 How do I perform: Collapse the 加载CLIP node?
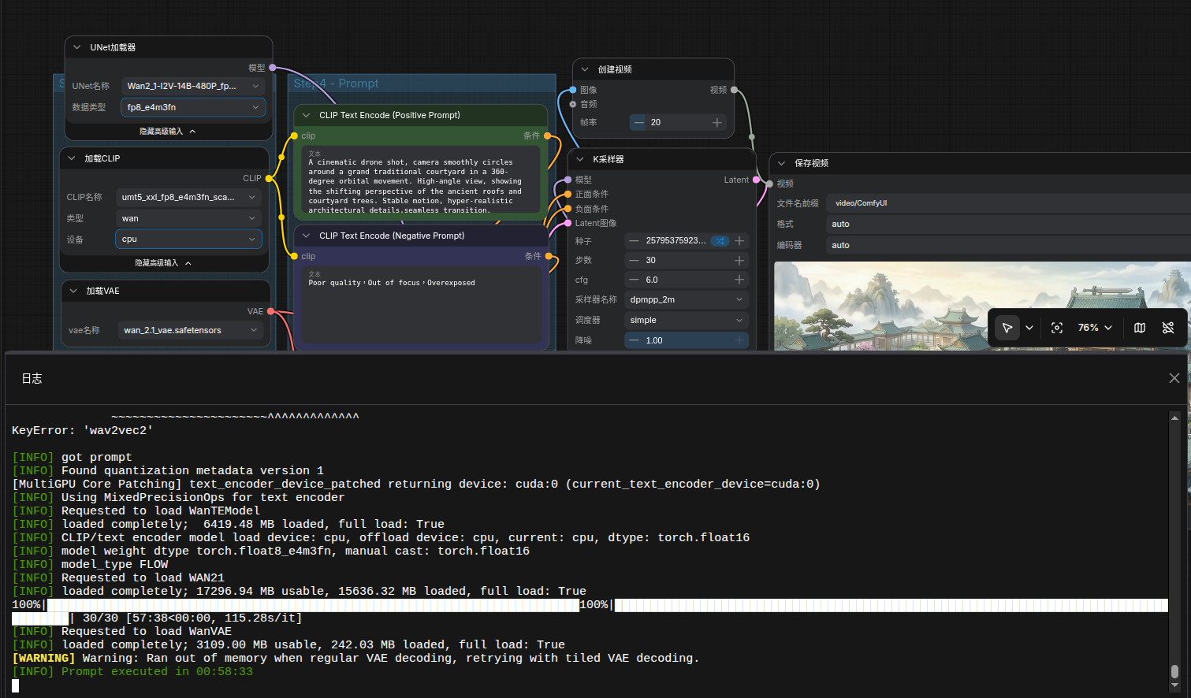click(72, 158)
